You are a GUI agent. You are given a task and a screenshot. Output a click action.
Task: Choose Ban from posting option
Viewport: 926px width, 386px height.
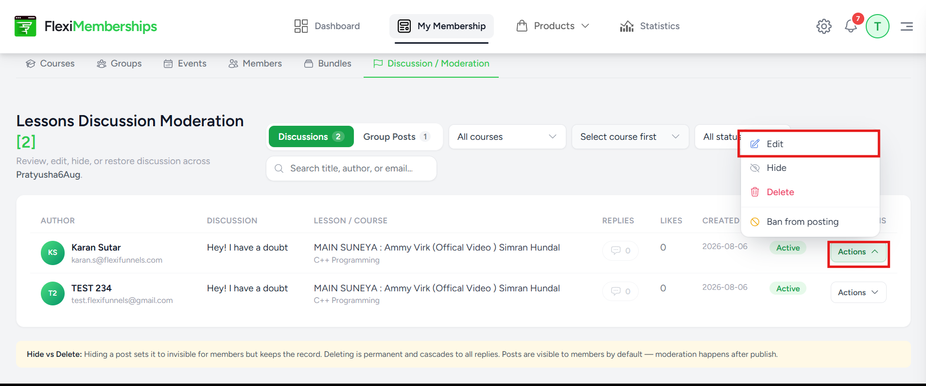810,222
